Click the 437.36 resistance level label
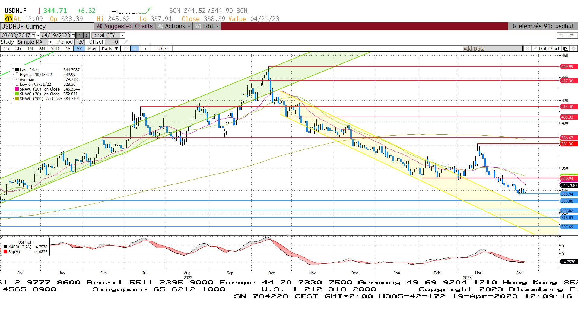The width and height of the screenshot is (578, 313). 568,81
